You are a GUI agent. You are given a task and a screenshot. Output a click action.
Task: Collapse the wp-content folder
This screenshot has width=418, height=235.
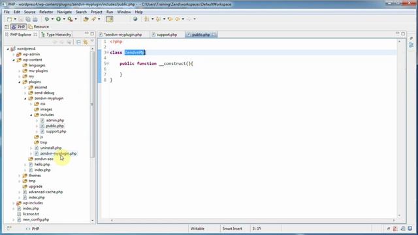14,60
